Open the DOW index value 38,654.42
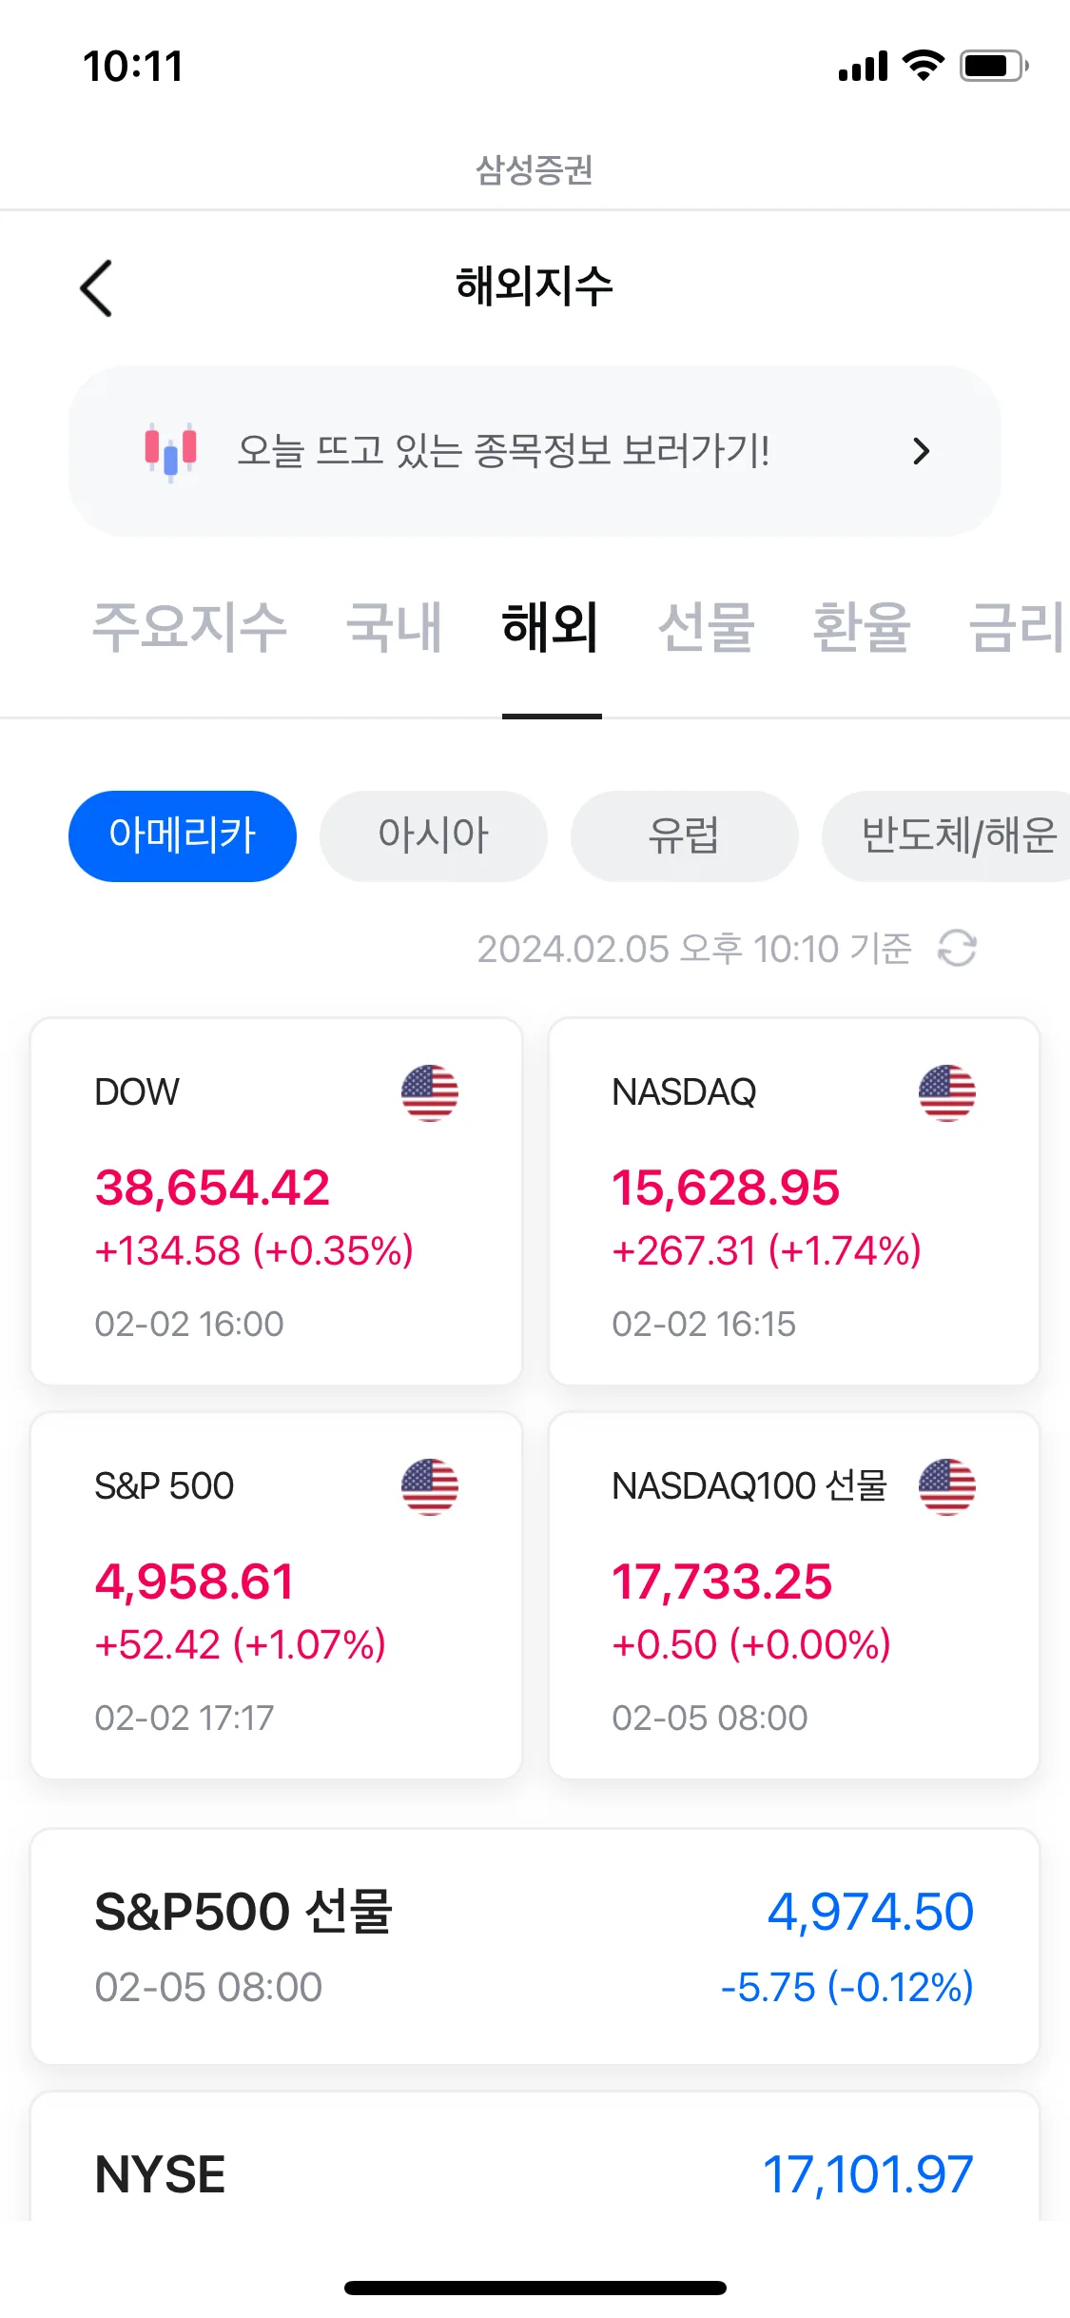 212,1188
